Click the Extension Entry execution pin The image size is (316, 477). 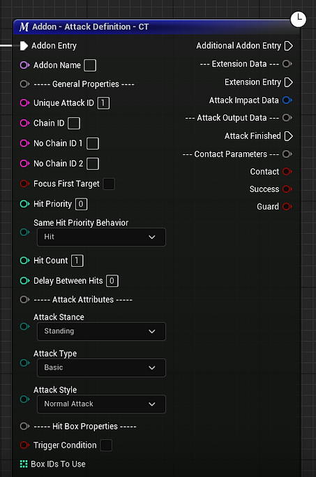(288, 82)
